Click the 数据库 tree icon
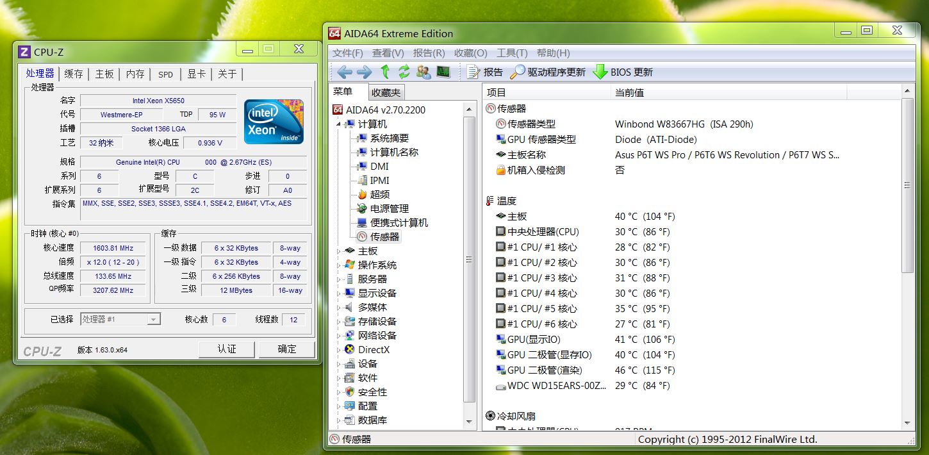The width and height of the screenshot is (929, 455). (350, 420)
